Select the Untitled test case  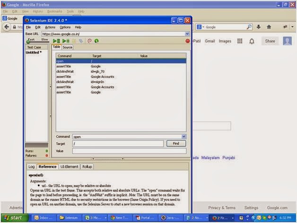point(34,52)
